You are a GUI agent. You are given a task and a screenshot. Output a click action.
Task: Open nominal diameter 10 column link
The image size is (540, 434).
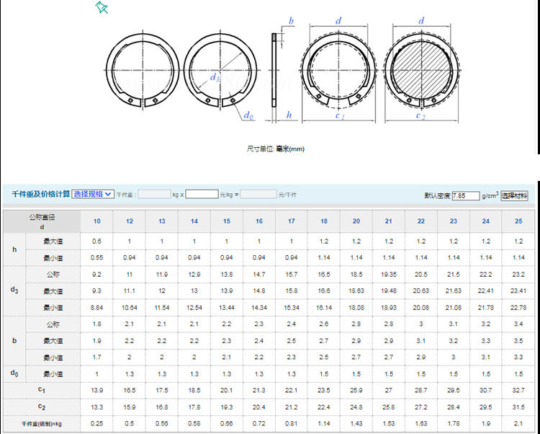[x=97, y=221]
